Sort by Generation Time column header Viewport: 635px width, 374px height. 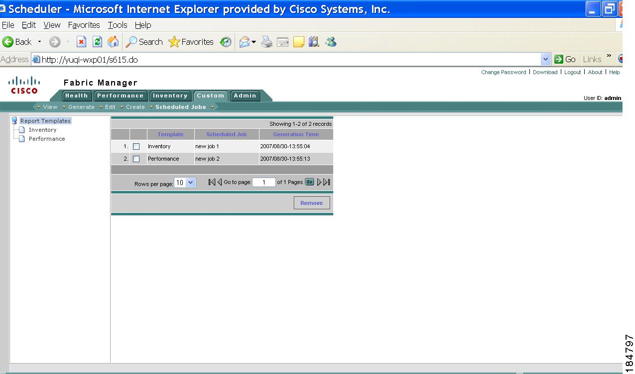coord(296,134)
